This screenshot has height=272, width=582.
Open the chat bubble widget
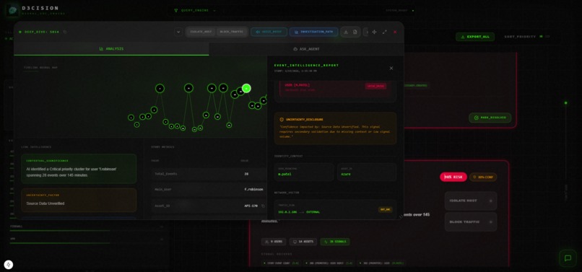(568, 258)
